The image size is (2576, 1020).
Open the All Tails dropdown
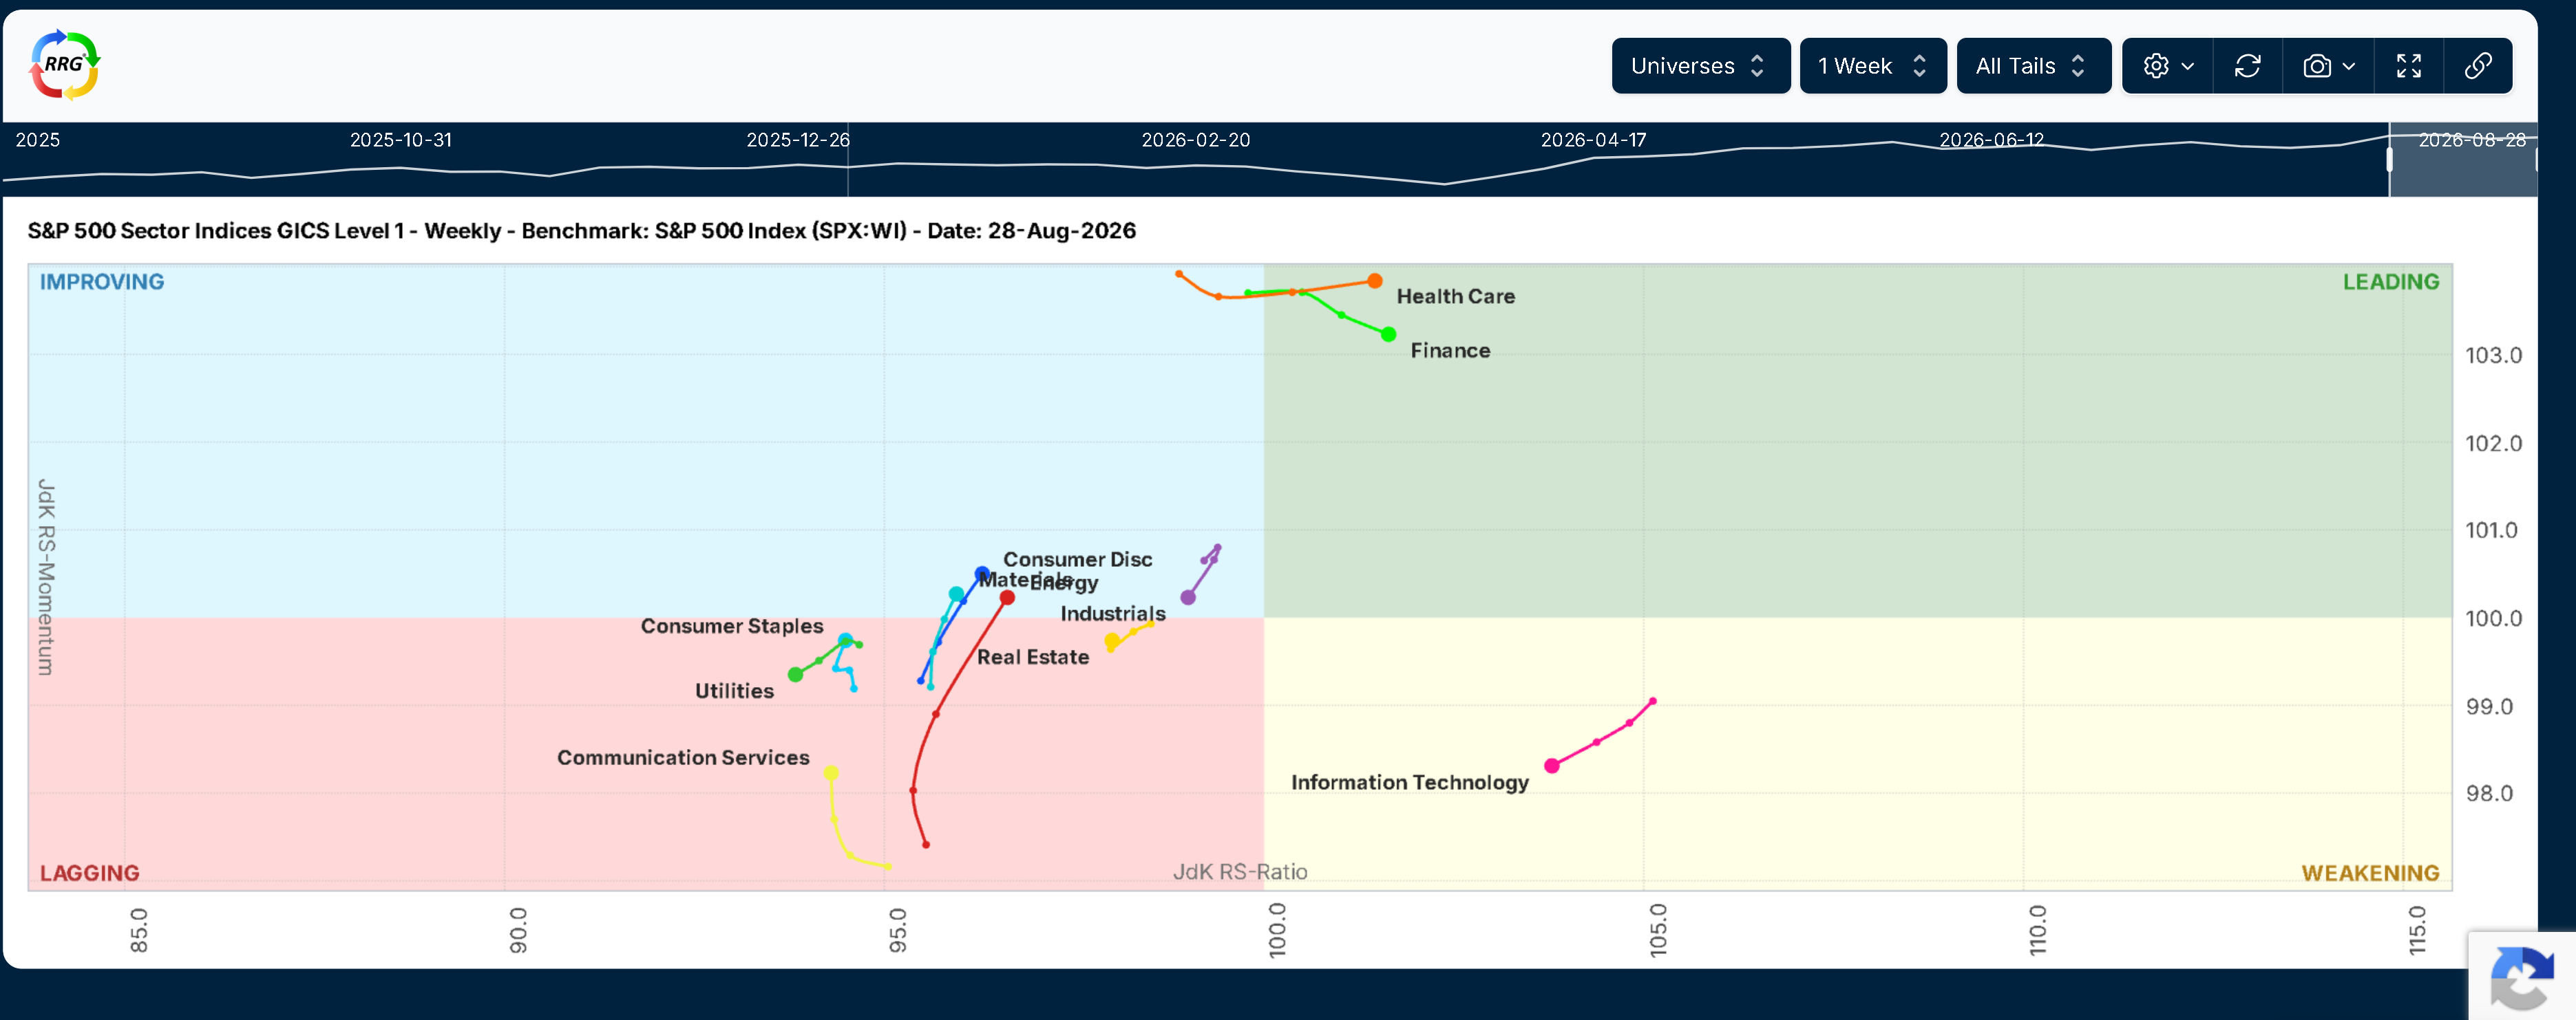[x=2033, y=66]
